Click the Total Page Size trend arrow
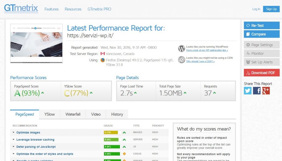 click(185, 93)
